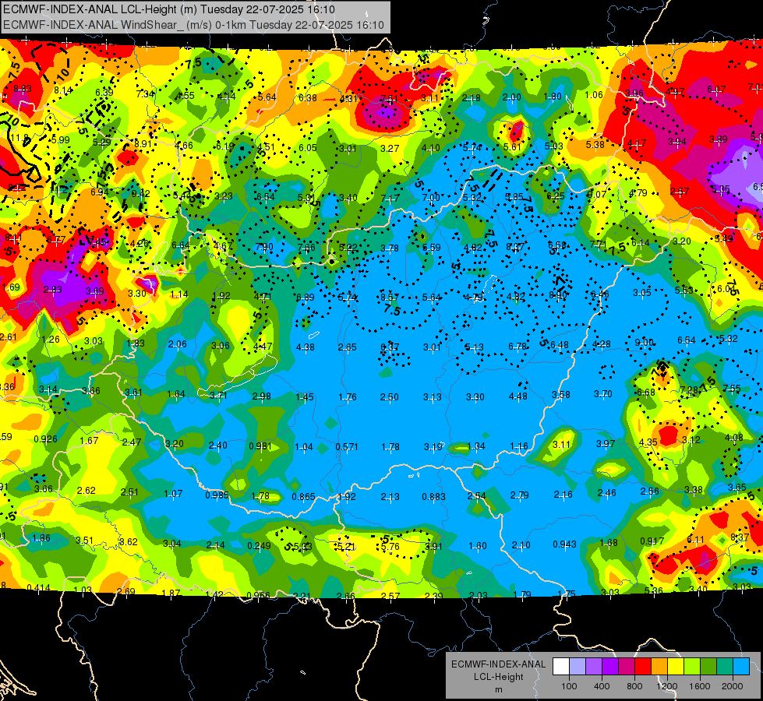Select the yellow legend swatch
Screen dimensions: 763x701
[676, 666]
